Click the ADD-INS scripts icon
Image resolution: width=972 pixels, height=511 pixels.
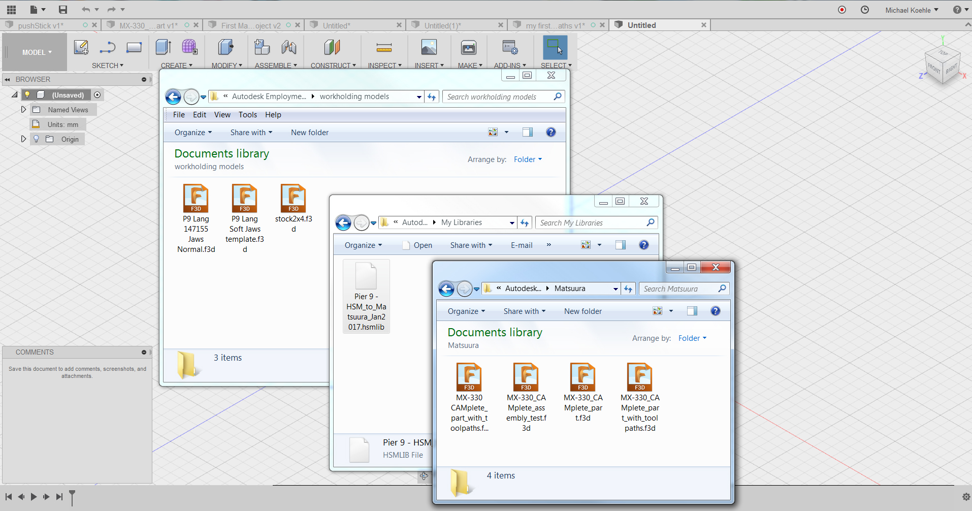[510, 47]
